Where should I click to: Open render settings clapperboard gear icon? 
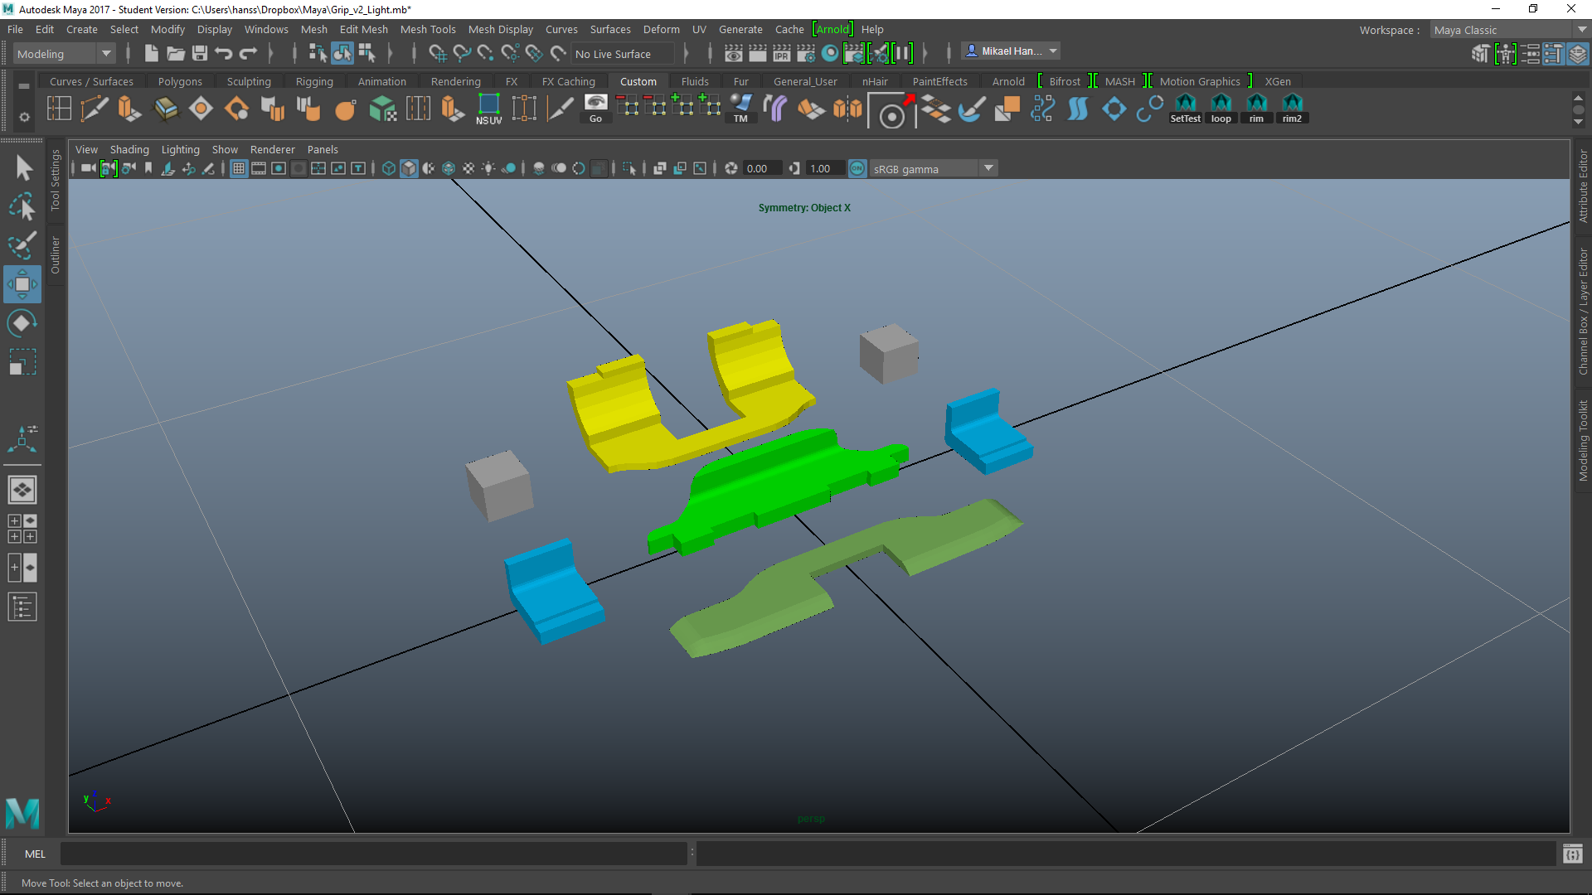click(806, 54)
